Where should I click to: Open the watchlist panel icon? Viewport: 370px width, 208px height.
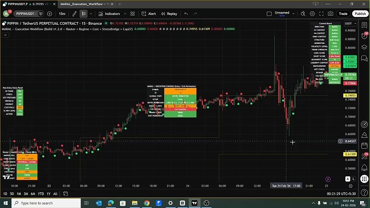pos(364,25)
